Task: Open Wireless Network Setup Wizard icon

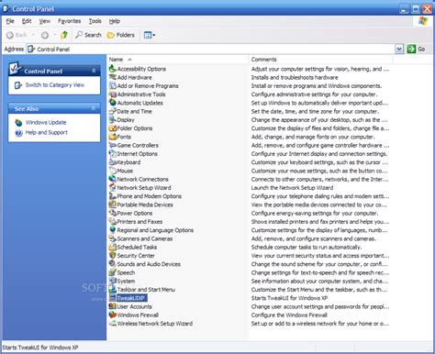Action: click(x=113, y=324)
